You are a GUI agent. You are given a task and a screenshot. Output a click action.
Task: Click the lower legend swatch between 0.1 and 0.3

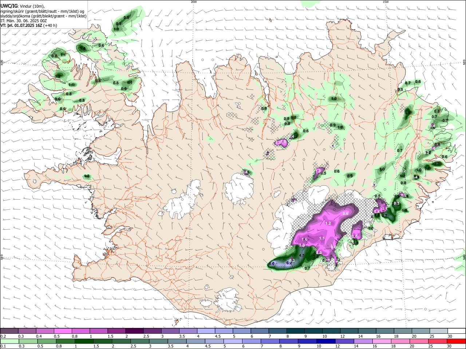[x=9, y=341]
